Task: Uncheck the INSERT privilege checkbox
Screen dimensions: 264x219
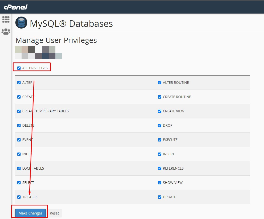Action: click(x=159, y=154)
